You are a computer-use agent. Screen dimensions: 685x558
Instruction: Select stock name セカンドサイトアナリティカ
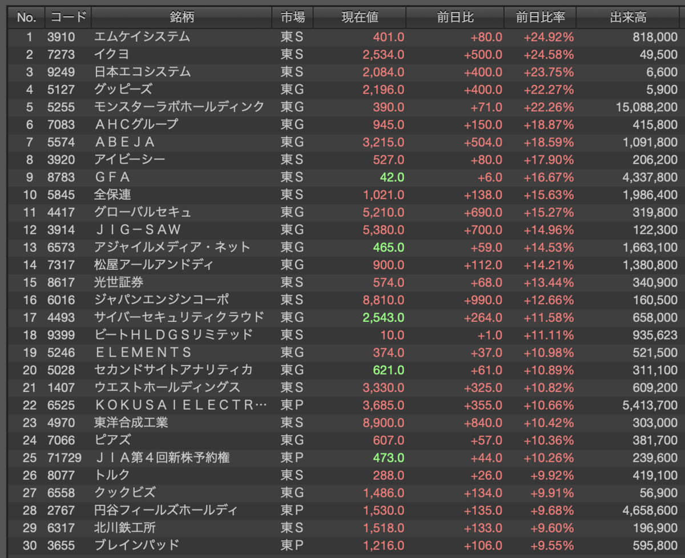point(173,370)
